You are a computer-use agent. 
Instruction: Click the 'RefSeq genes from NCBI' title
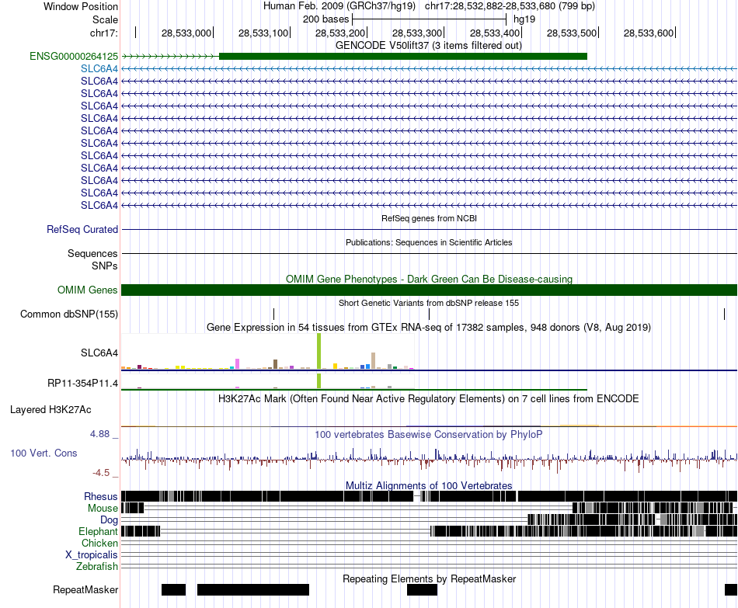(429, 218)
